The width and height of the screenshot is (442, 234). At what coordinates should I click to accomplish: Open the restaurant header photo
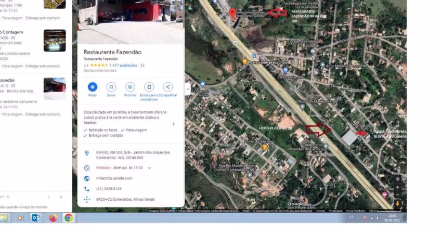[x=131, y=22]
